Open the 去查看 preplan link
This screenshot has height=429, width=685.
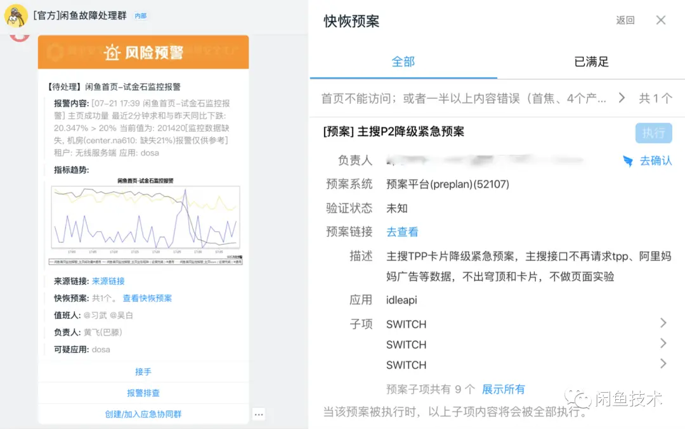(402, 232)
